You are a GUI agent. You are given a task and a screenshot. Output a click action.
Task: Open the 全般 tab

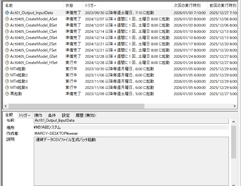(9, 115)
